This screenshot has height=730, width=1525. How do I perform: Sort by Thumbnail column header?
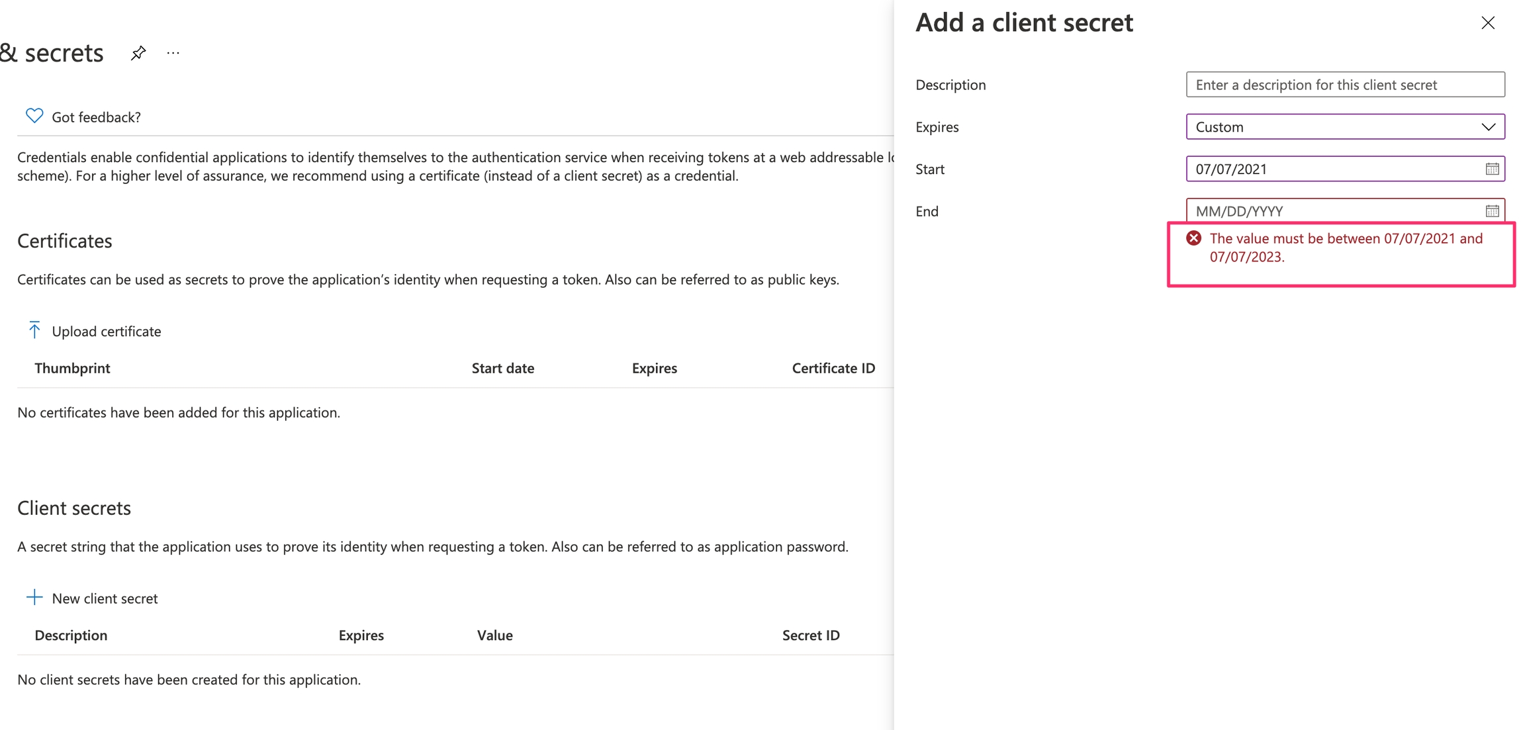(72, 368)
